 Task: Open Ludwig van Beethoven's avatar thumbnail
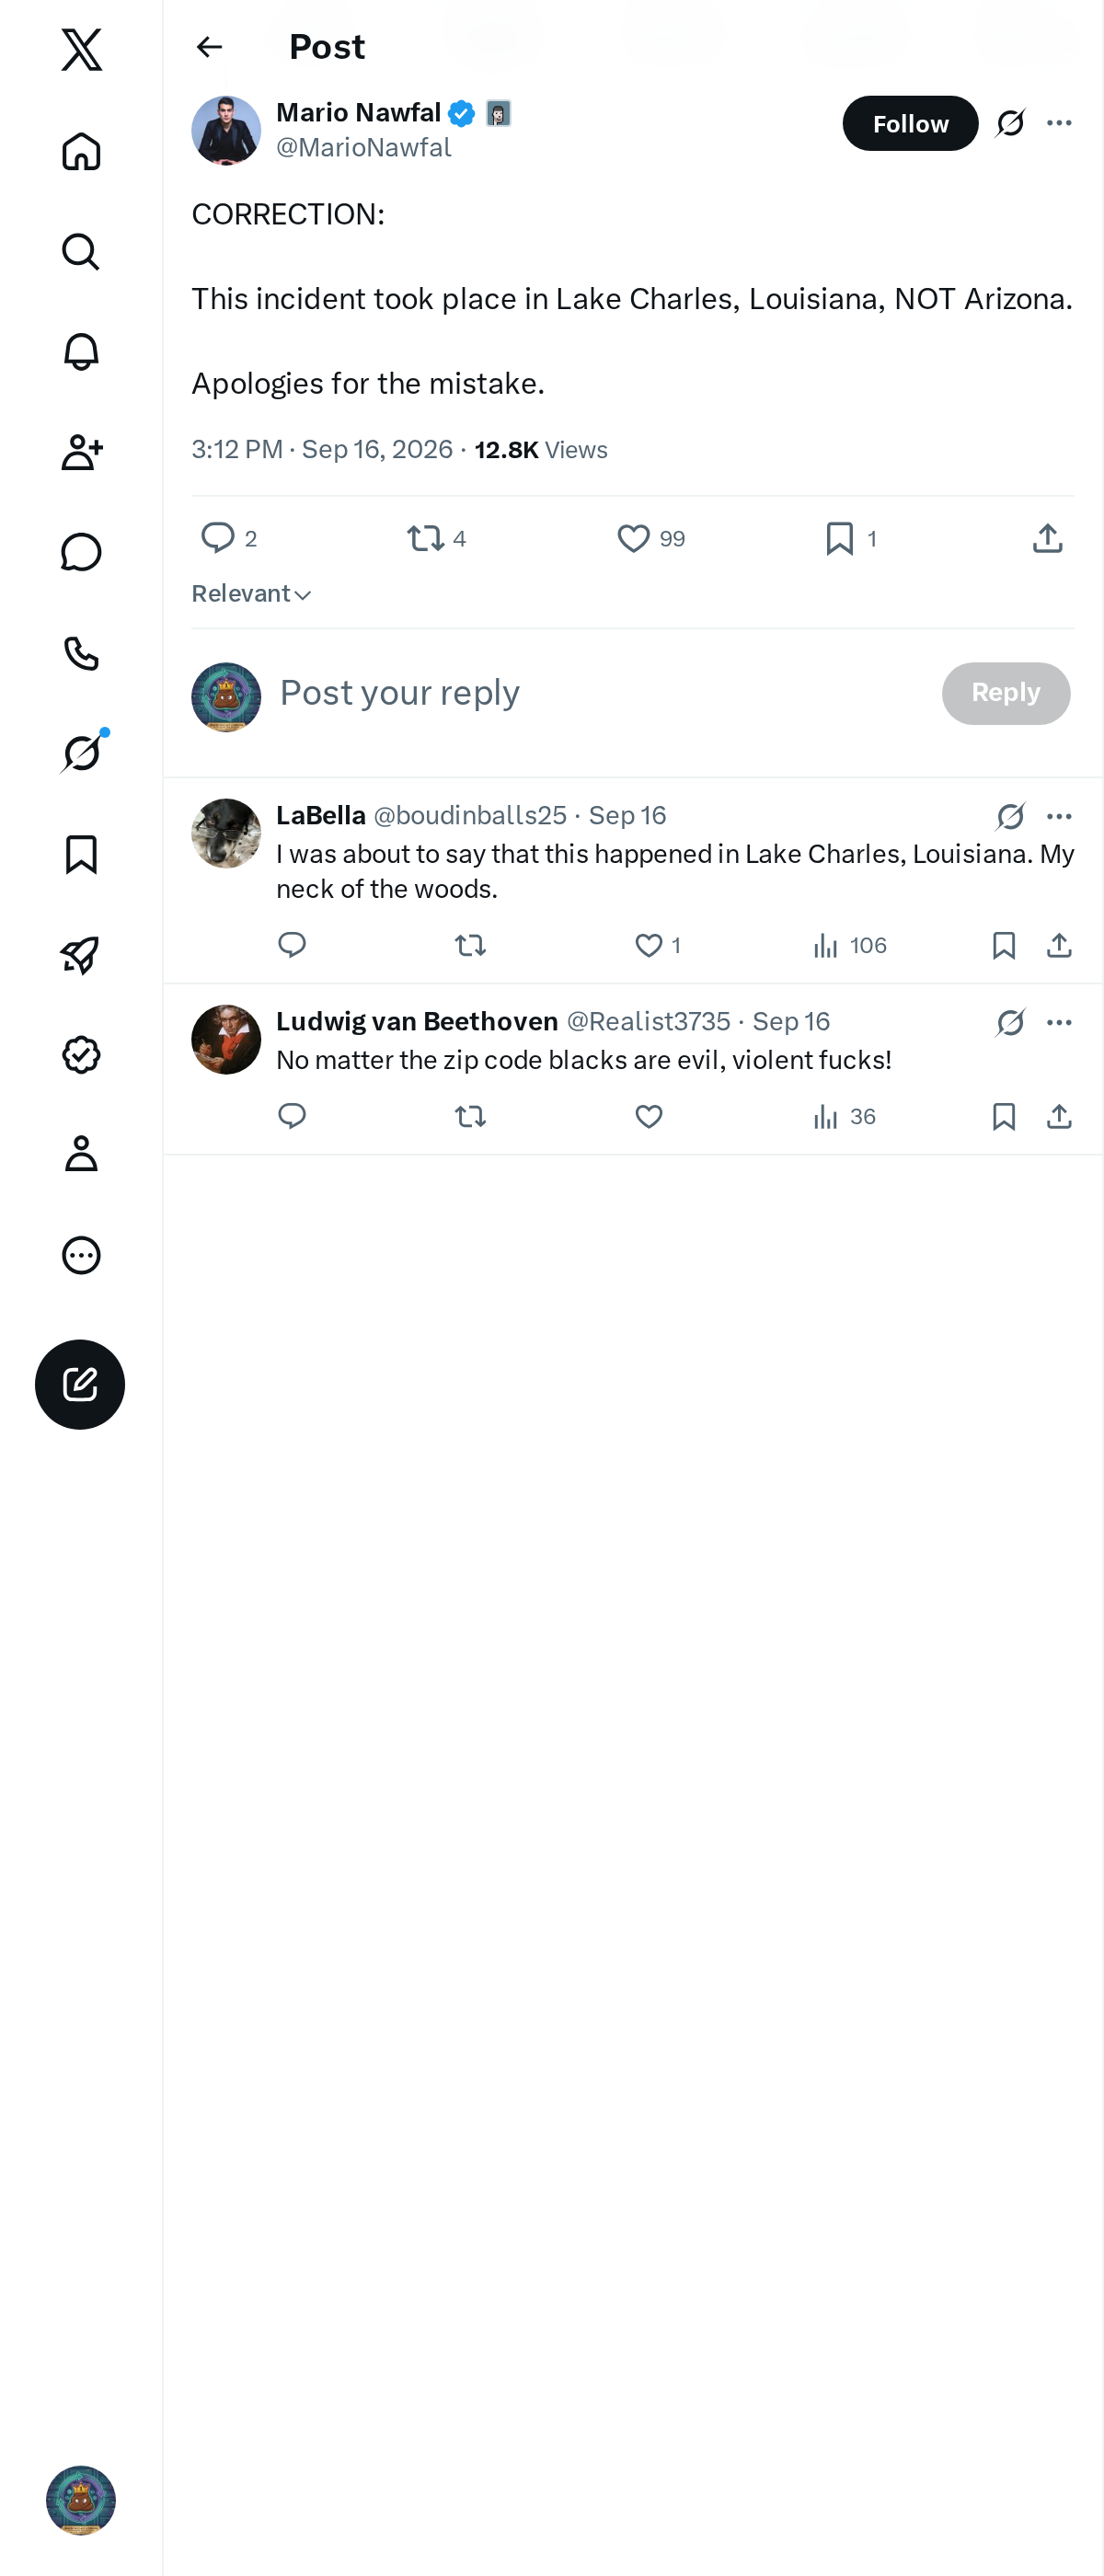pos(226,1039)
